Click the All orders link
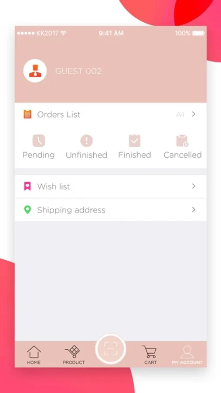The image size is (221, 393). 180,114
